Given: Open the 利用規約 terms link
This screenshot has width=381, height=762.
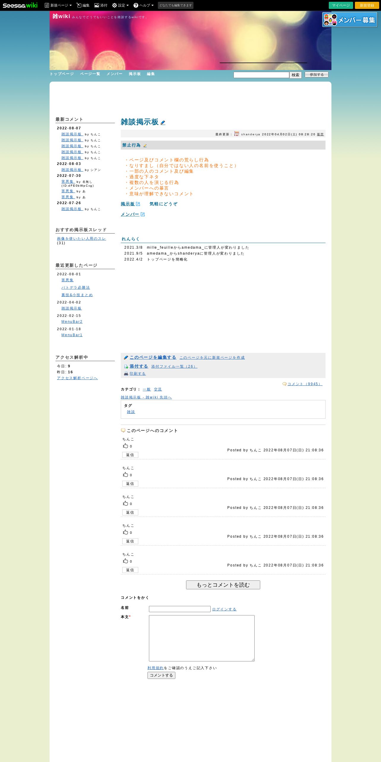Looking at the screenshot, I should [x=155, y=668].
